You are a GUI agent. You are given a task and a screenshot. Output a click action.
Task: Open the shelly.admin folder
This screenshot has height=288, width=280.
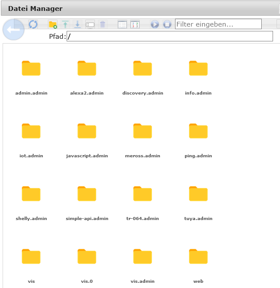tap(31, 194)
